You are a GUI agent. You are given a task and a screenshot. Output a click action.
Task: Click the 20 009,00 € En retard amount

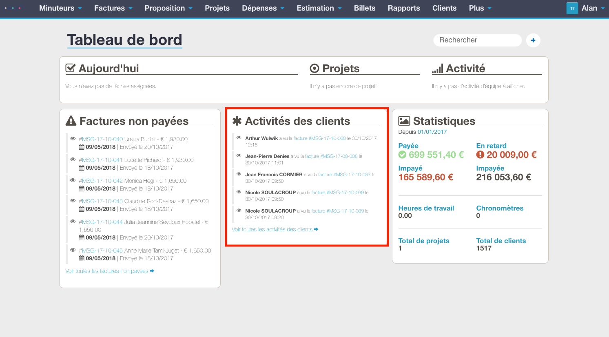[x=512, y=155]
